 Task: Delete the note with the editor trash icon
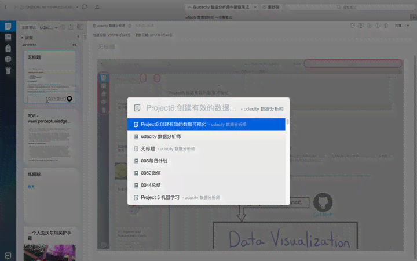click(x=386, y=26)
